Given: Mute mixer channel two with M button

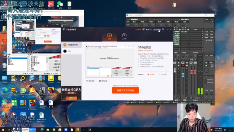Looking at the screenshot, I should coord(183,63).
